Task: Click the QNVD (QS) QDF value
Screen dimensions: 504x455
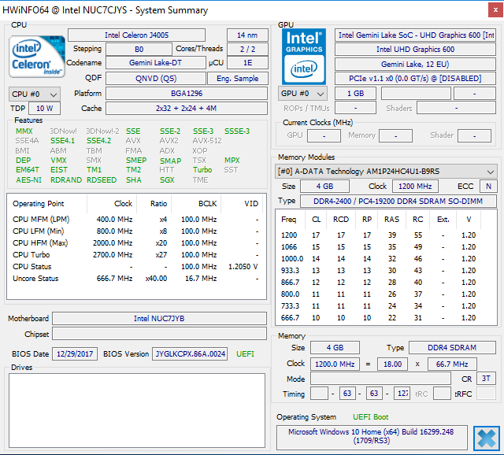Action: [x=156, y=79]
